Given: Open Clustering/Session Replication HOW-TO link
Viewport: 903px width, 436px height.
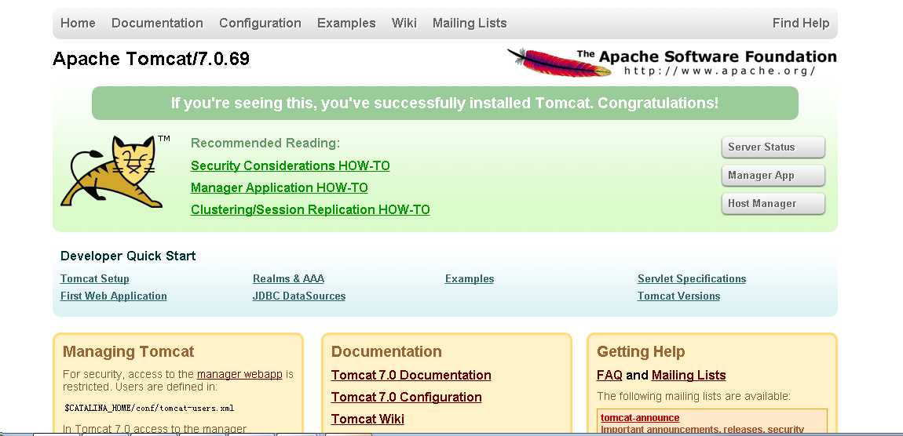Looking at the screenshot, I should (x=310, y=209).
